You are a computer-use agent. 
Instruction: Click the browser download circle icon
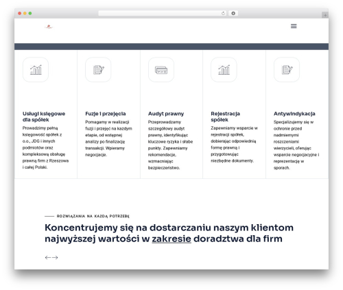tap(233, 13)
